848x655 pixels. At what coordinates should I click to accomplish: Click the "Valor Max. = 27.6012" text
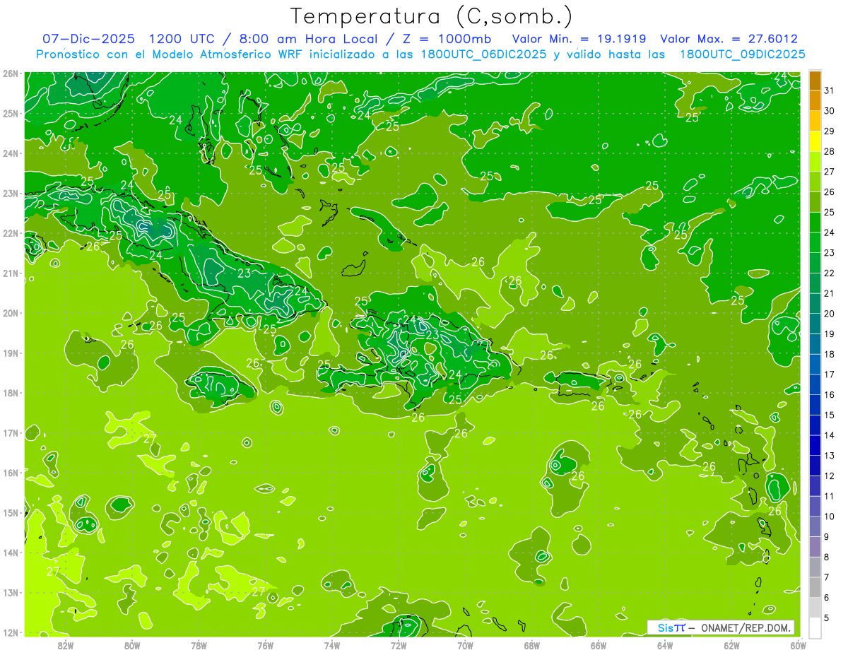[729, 39]
